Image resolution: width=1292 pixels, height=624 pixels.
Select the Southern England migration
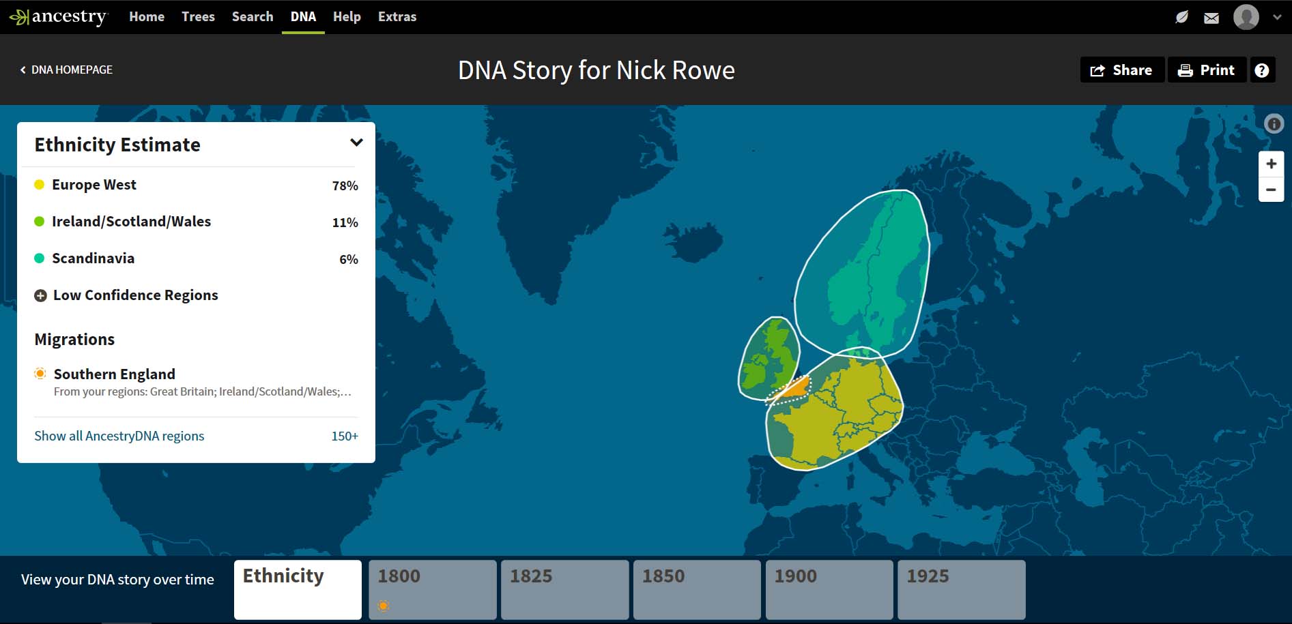115,374
